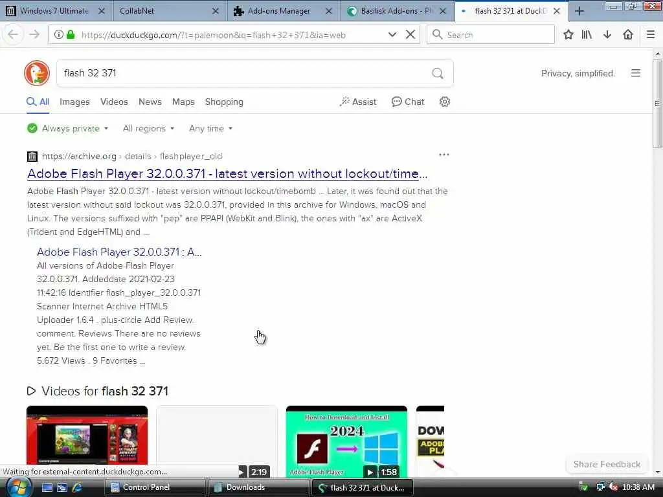Switch to Control Panel in taskbar
This screenshot has width=663, height=497.
pos(155,487)
